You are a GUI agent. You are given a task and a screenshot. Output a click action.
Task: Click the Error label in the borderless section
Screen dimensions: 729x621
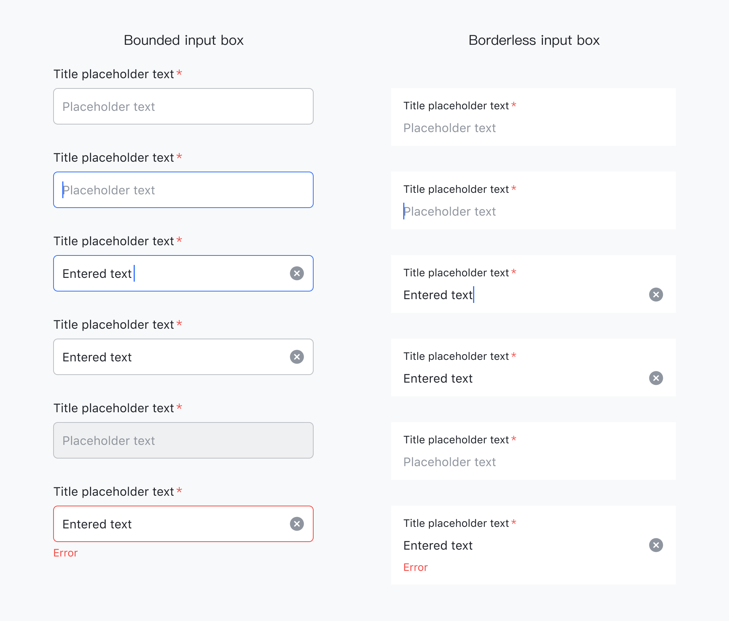[x=415, y=567]
